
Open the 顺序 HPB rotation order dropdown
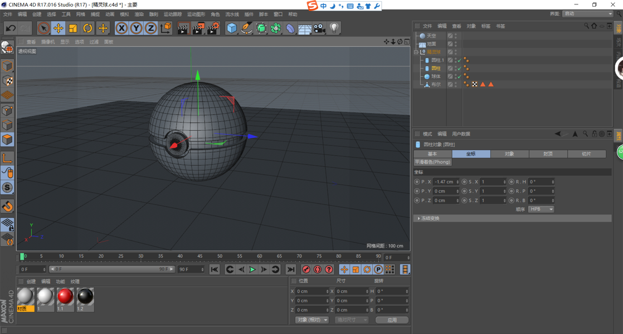click(x=541, y=209)
